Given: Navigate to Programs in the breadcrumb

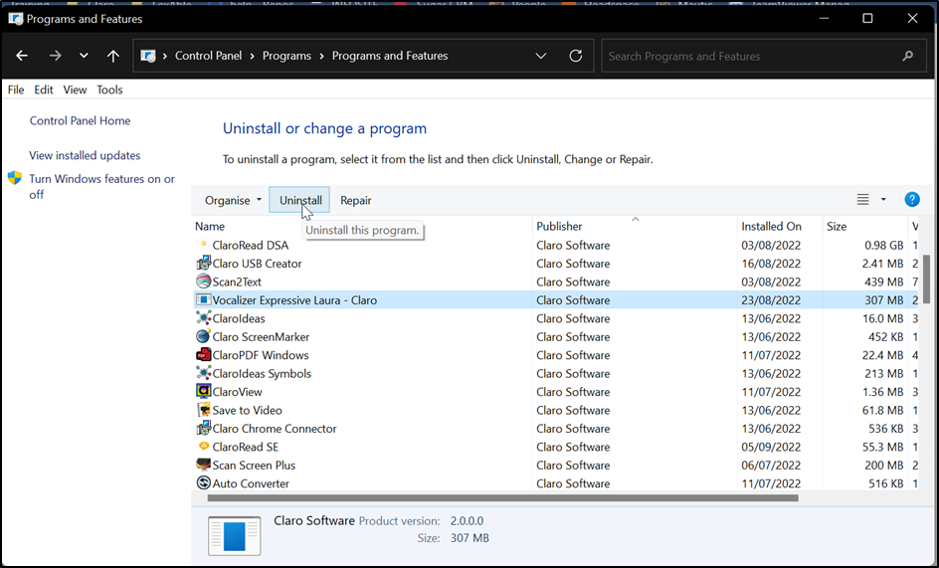Looking at the screenshot, I should [286, 56].
